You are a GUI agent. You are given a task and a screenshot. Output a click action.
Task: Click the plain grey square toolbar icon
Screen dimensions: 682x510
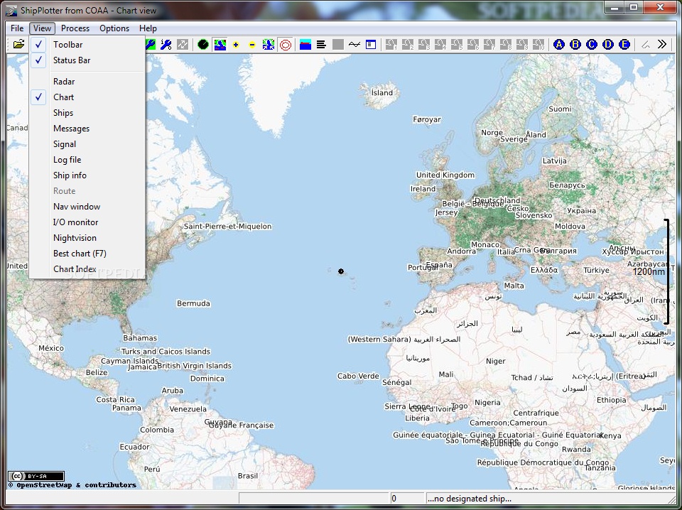[338, 44]
